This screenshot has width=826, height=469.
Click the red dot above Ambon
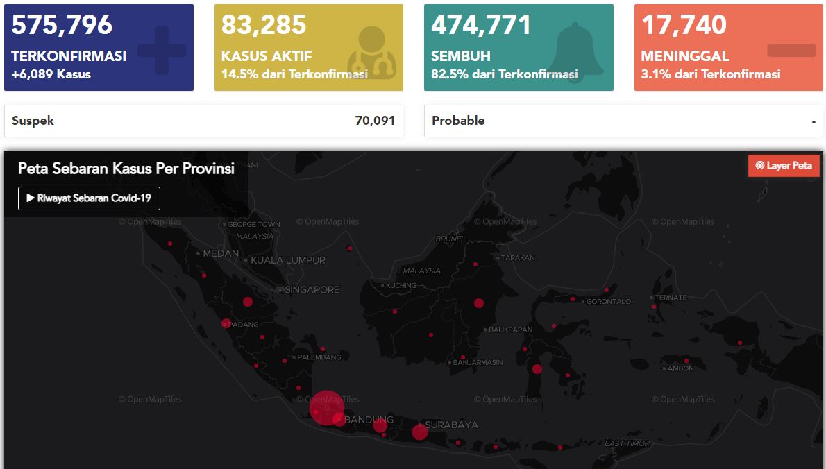click(686, 361)
